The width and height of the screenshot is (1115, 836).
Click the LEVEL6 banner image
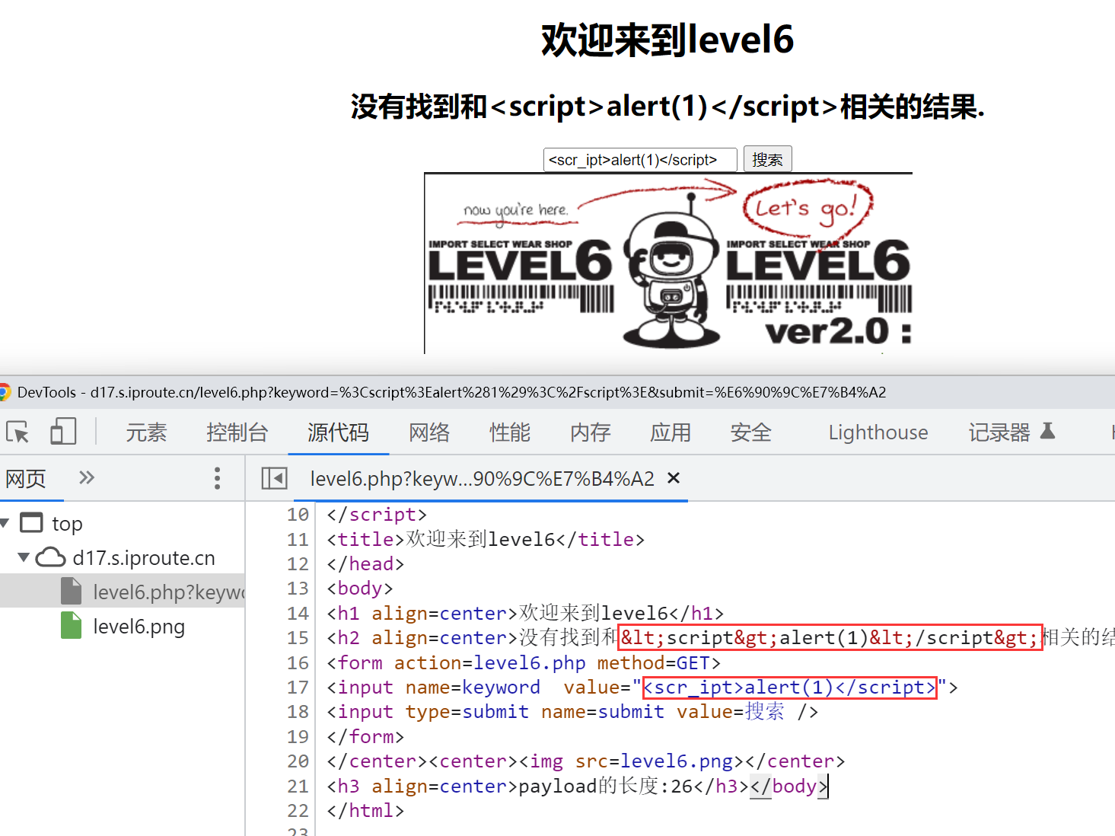click(x=667, y=263)
